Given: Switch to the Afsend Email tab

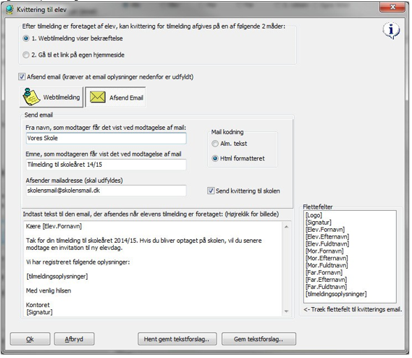Looking at the screenshot, I should [116, 97].
